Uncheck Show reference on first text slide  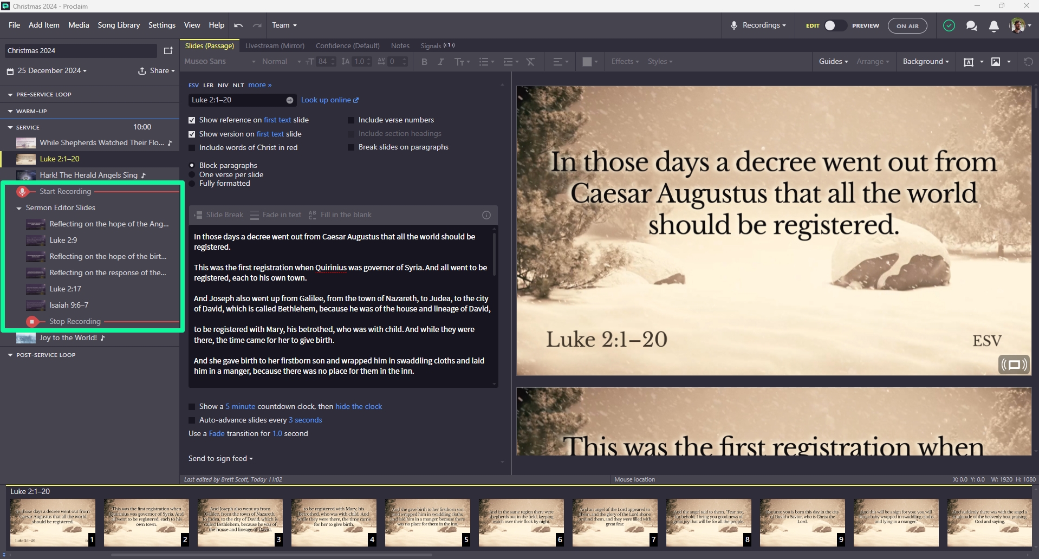click(x=192, y=120)
